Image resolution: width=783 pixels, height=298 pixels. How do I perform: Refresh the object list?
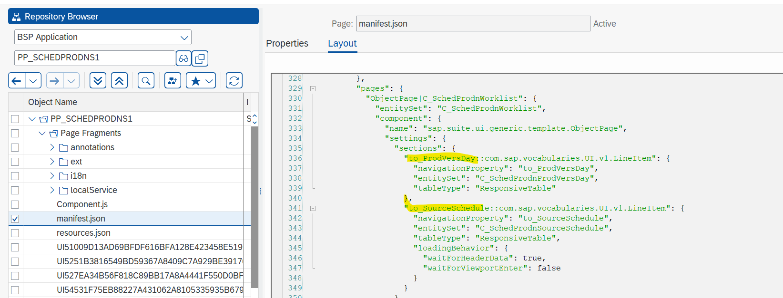coord(234,81)
